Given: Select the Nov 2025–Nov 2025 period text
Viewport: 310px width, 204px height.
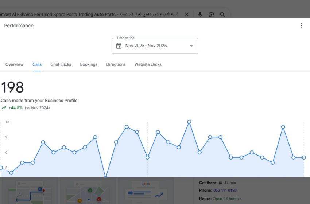Looking at the screenshot, I should coord(146,46).
